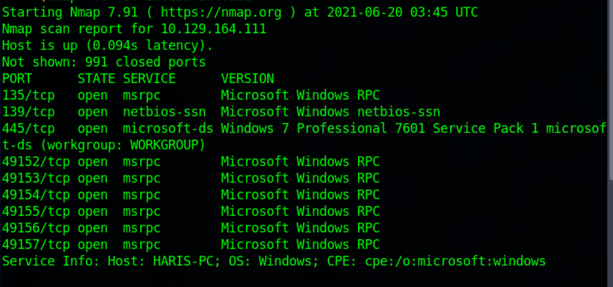Click the terminal scrollbar on the right edge

point(611,90)
